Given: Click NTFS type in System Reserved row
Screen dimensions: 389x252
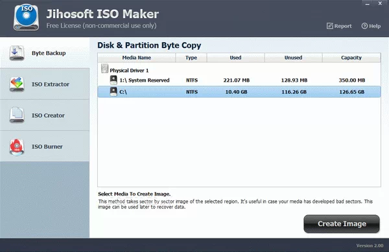Looking at the screenshot, I should pyautogui.click(x=192, y=80).
